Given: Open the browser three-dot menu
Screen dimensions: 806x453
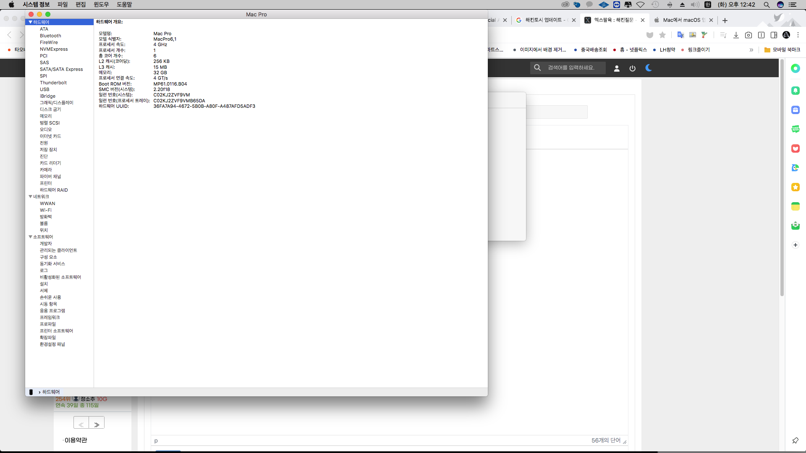Looking at the screenshot, I should [798, 35].
